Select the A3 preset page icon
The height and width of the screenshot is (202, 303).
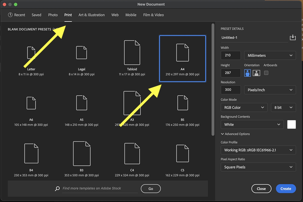click(132, 103)
